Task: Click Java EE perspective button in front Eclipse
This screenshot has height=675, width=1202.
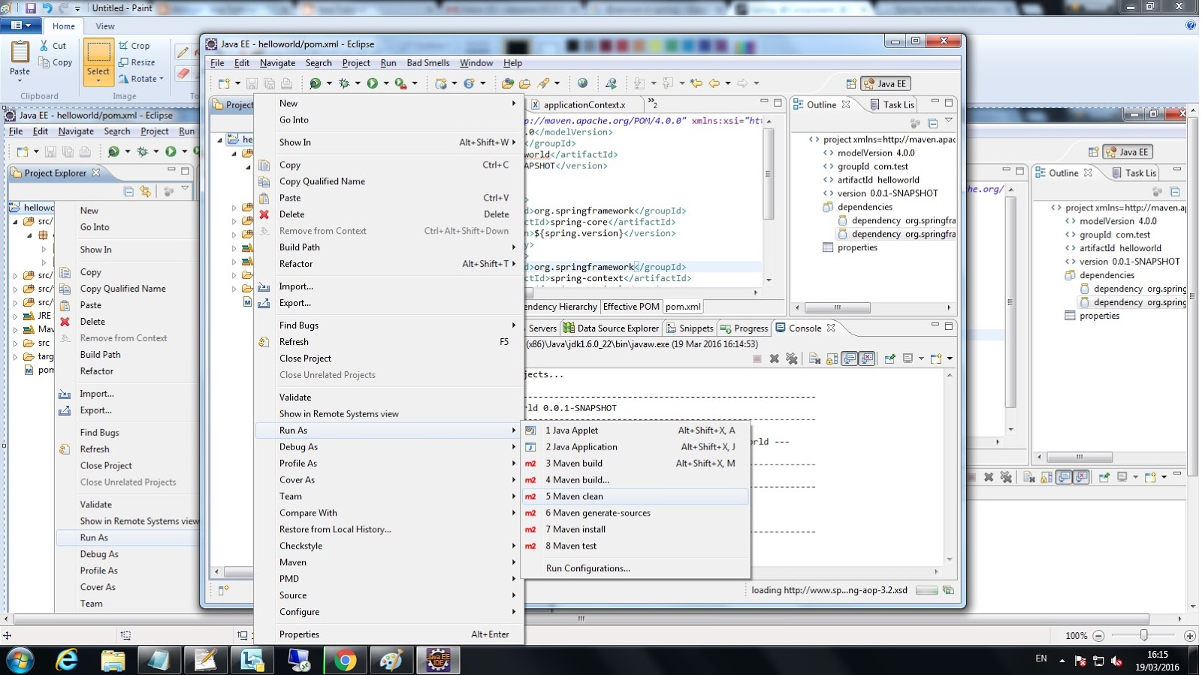Action: [886, 83]
